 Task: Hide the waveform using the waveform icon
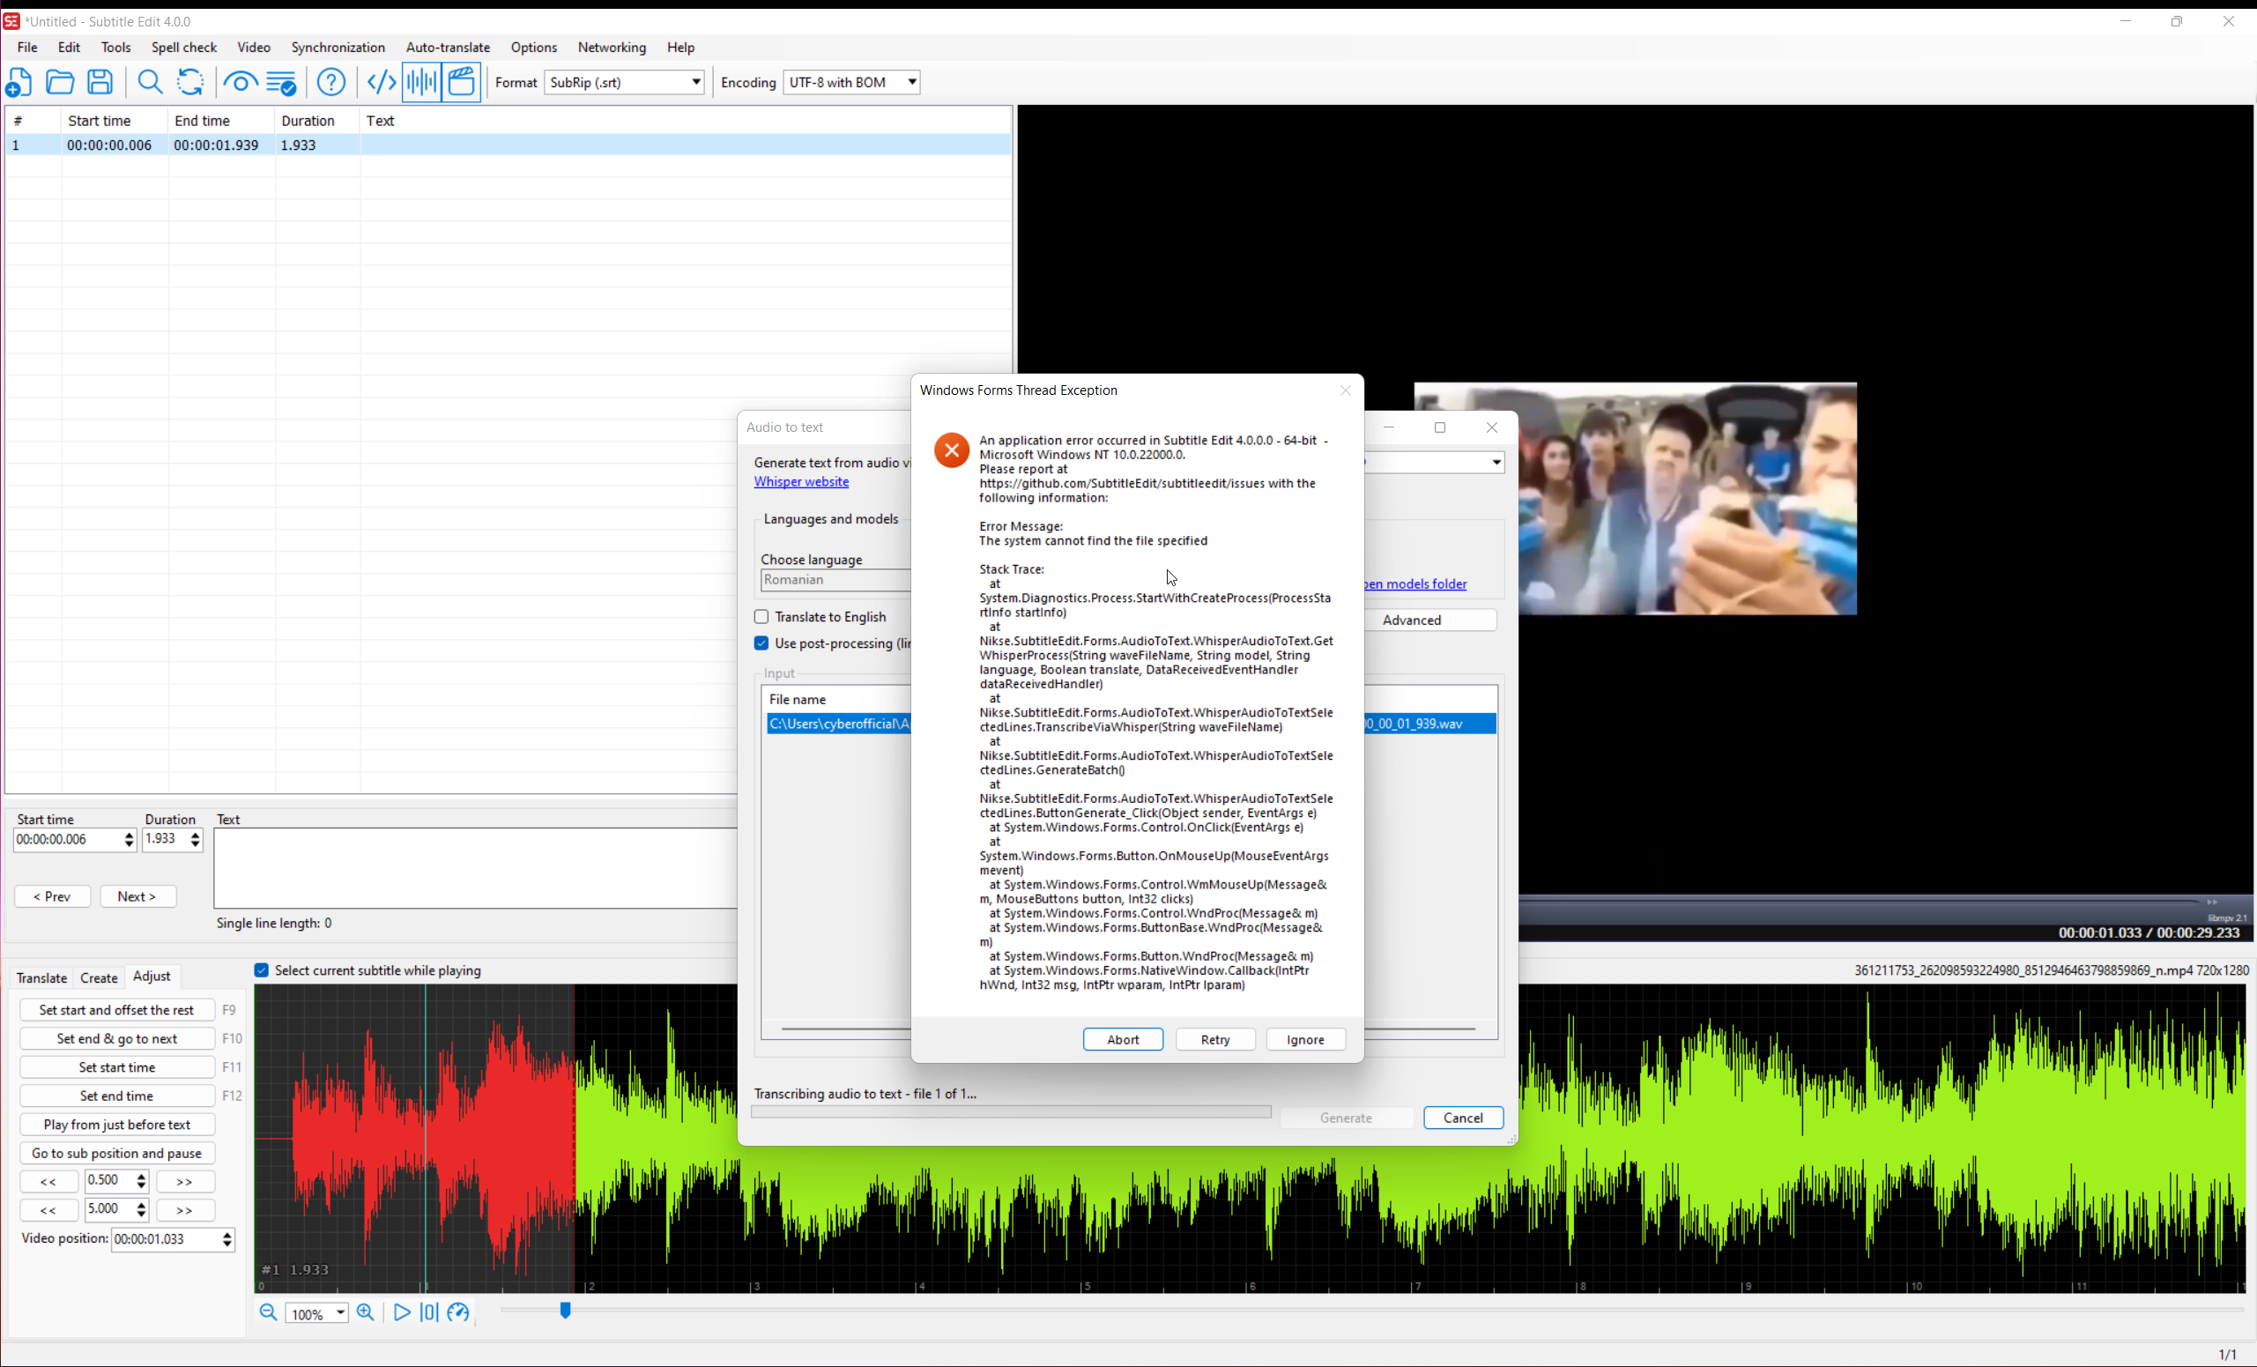click(419, 82)
